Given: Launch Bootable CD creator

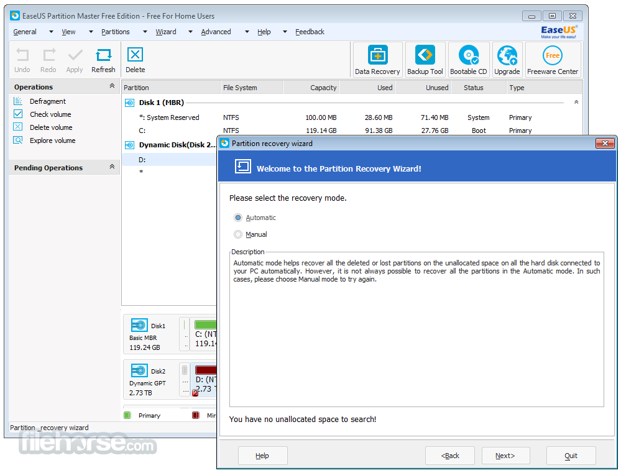Looking at the screenshot, I should click(x=469, y=60).
